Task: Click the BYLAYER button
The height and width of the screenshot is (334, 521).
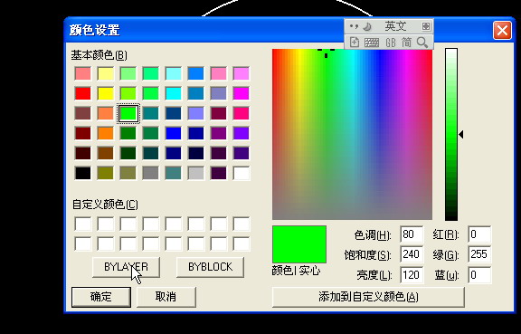Action: pyautogui.click(x=126, y=267)
